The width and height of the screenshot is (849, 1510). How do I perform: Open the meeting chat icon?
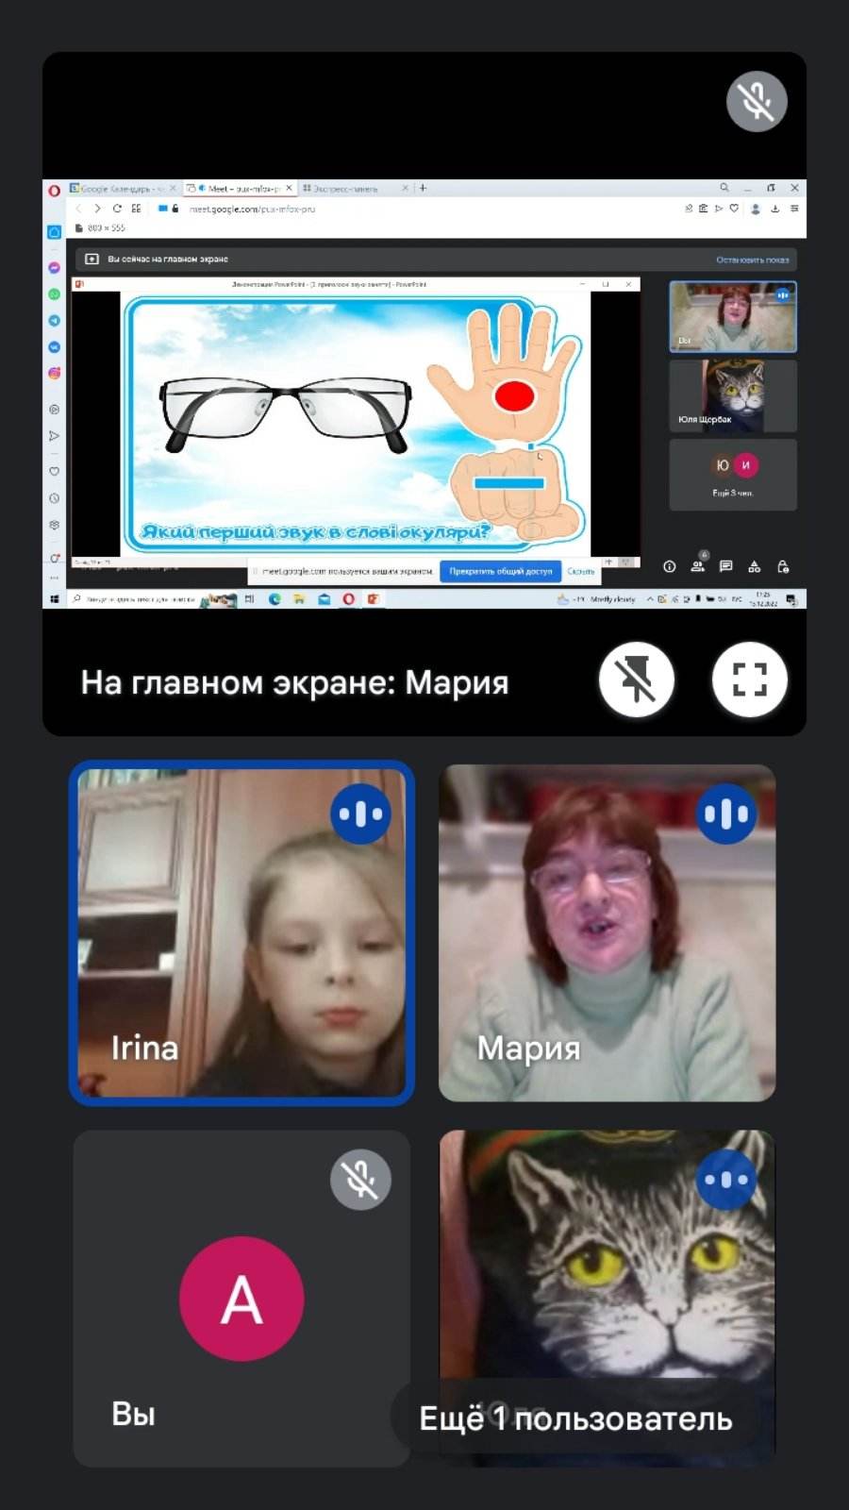[725, 566]
